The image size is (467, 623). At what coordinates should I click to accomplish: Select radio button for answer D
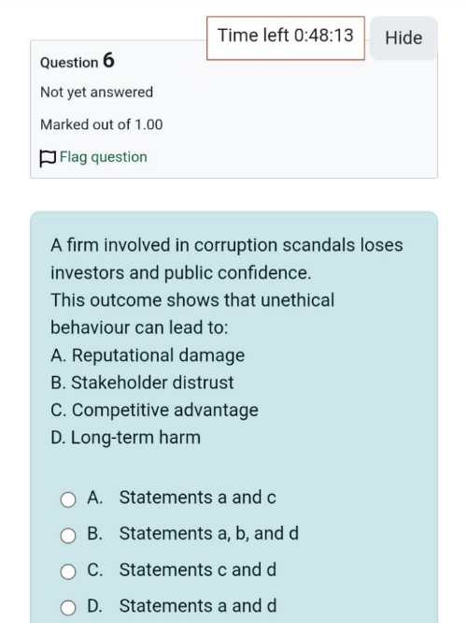(68, 607)
